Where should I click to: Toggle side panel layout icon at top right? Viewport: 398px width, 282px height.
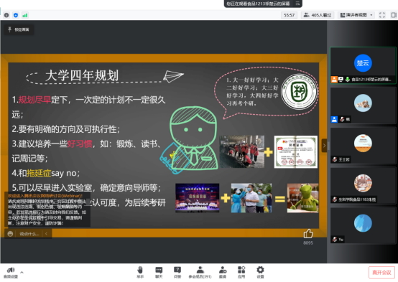394,15
